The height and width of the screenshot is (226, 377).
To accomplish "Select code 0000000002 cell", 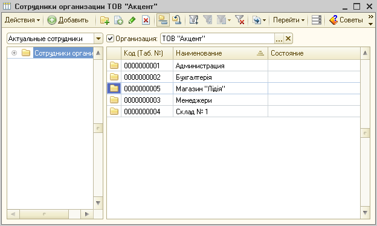I will coord(147,77).
